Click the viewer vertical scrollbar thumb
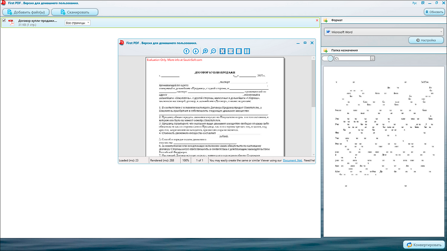Viewport: 447px width, 251px height. (x=313, y=83)
